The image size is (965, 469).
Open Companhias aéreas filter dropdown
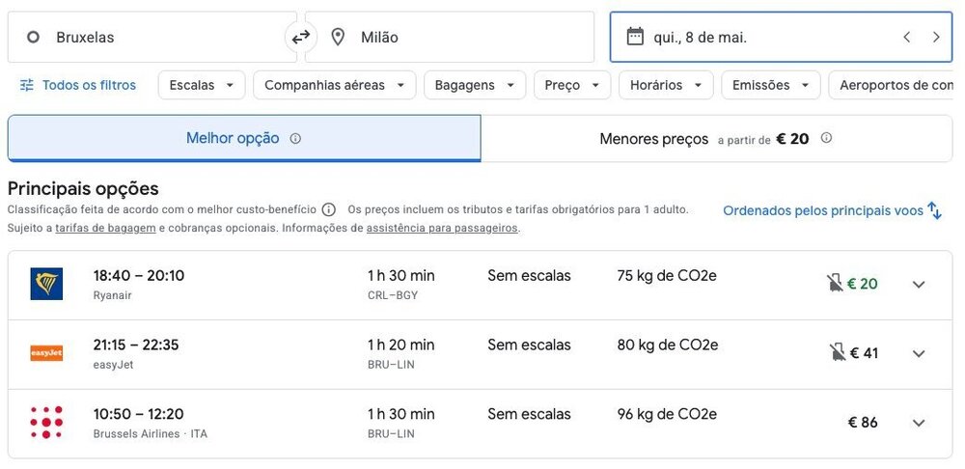coord(334,85)
